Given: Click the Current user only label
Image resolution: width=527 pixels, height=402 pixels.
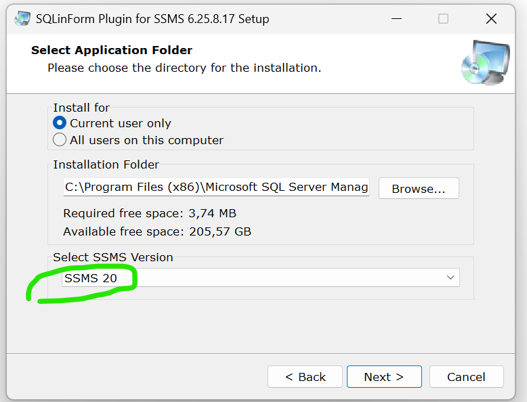Looking at the screenshot, I should pos(121,123).
